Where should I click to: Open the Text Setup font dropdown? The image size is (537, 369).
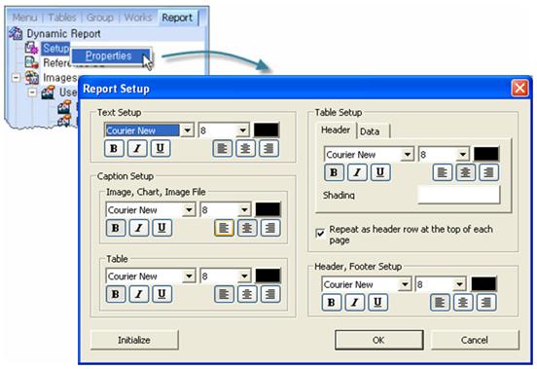188,130
